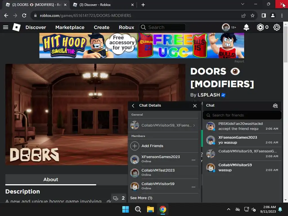Open the Create menu item
The image size is (288, 216).
pyautogui.click(x=102, y=27)
